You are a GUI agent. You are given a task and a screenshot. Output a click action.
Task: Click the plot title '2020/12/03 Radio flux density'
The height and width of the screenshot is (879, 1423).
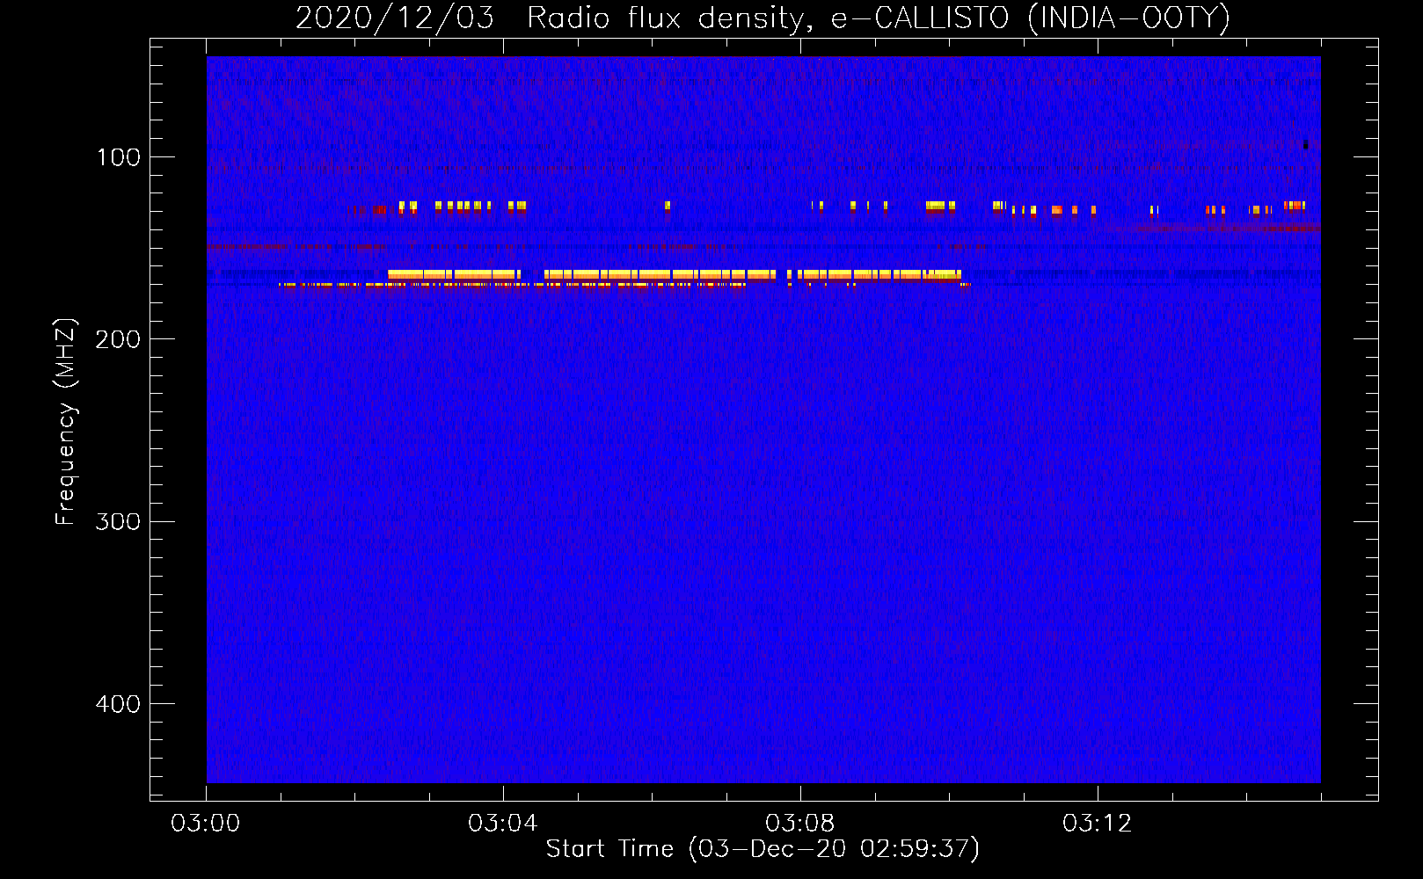click(x=763, y=18)
